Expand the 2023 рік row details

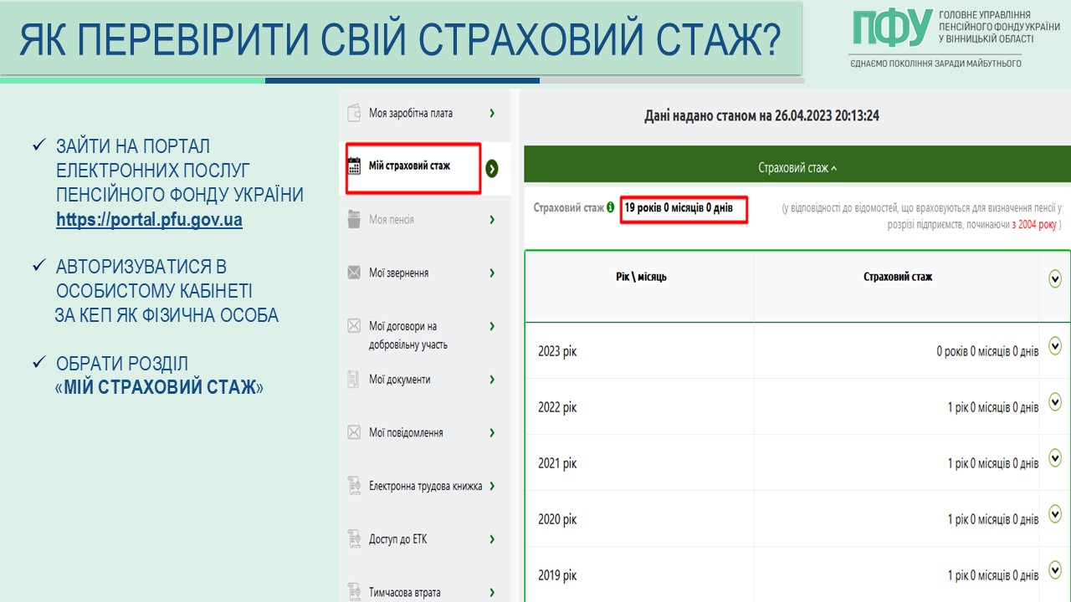[x=1054, y=345]
